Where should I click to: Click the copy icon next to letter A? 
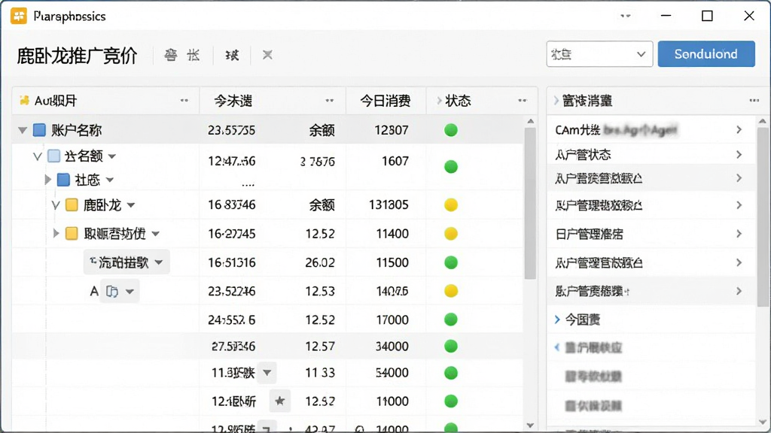pyautogui.click(x=112, y=292)
